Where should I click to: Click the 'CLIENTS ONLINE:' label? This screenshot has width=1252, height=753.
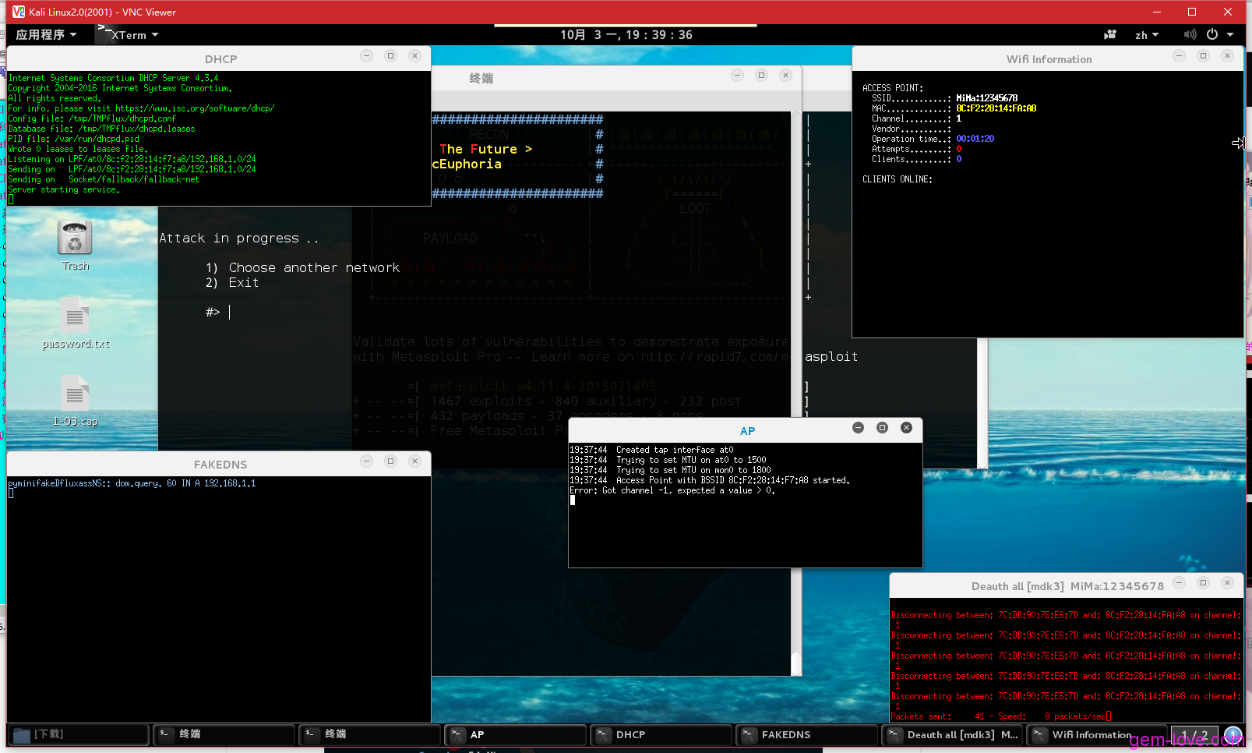[898, 179]
